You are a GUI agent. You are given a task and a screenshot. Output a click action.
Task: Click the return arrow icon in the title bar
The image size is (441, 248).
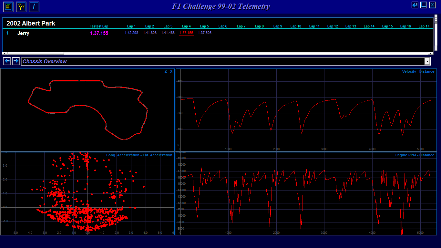(415, 5)
